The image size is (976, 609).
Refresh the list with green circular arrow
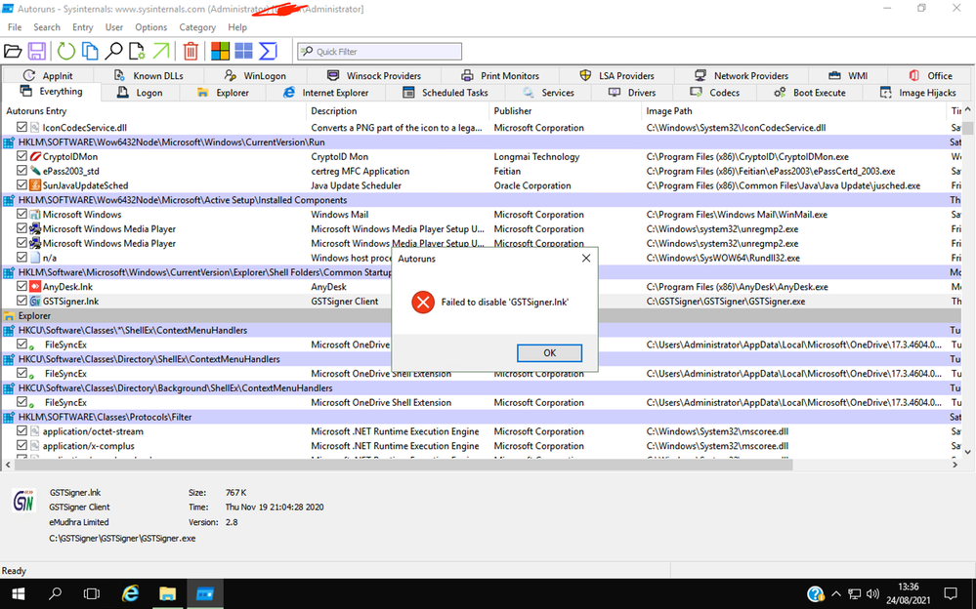point(66,51)
